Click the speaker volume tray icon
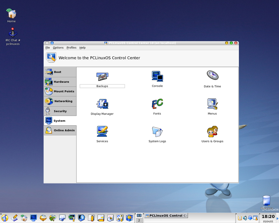This screenshot has width=279, height=223. point(245,218)
